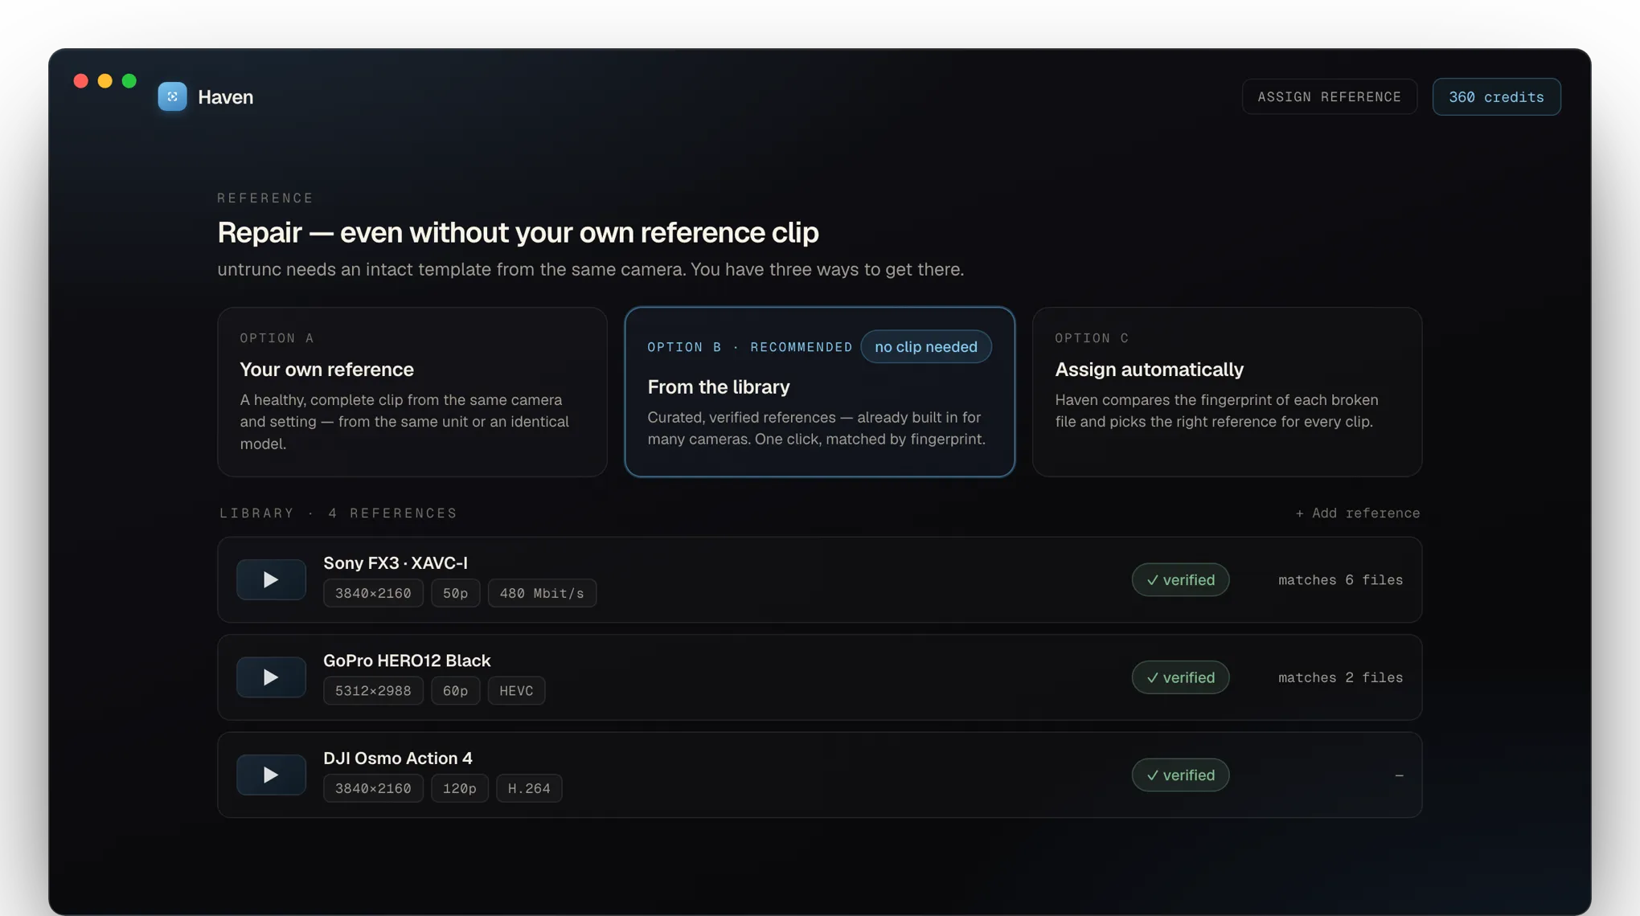Viewport: 1640px width, 916px height.
Task: Click the HEVC codec tag
Action: coord(516,690)
